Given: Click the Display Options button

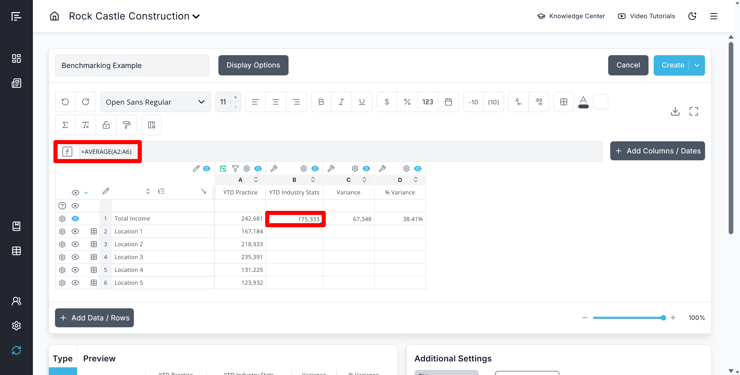Looking at the screenshot, I should click(253, 65).
